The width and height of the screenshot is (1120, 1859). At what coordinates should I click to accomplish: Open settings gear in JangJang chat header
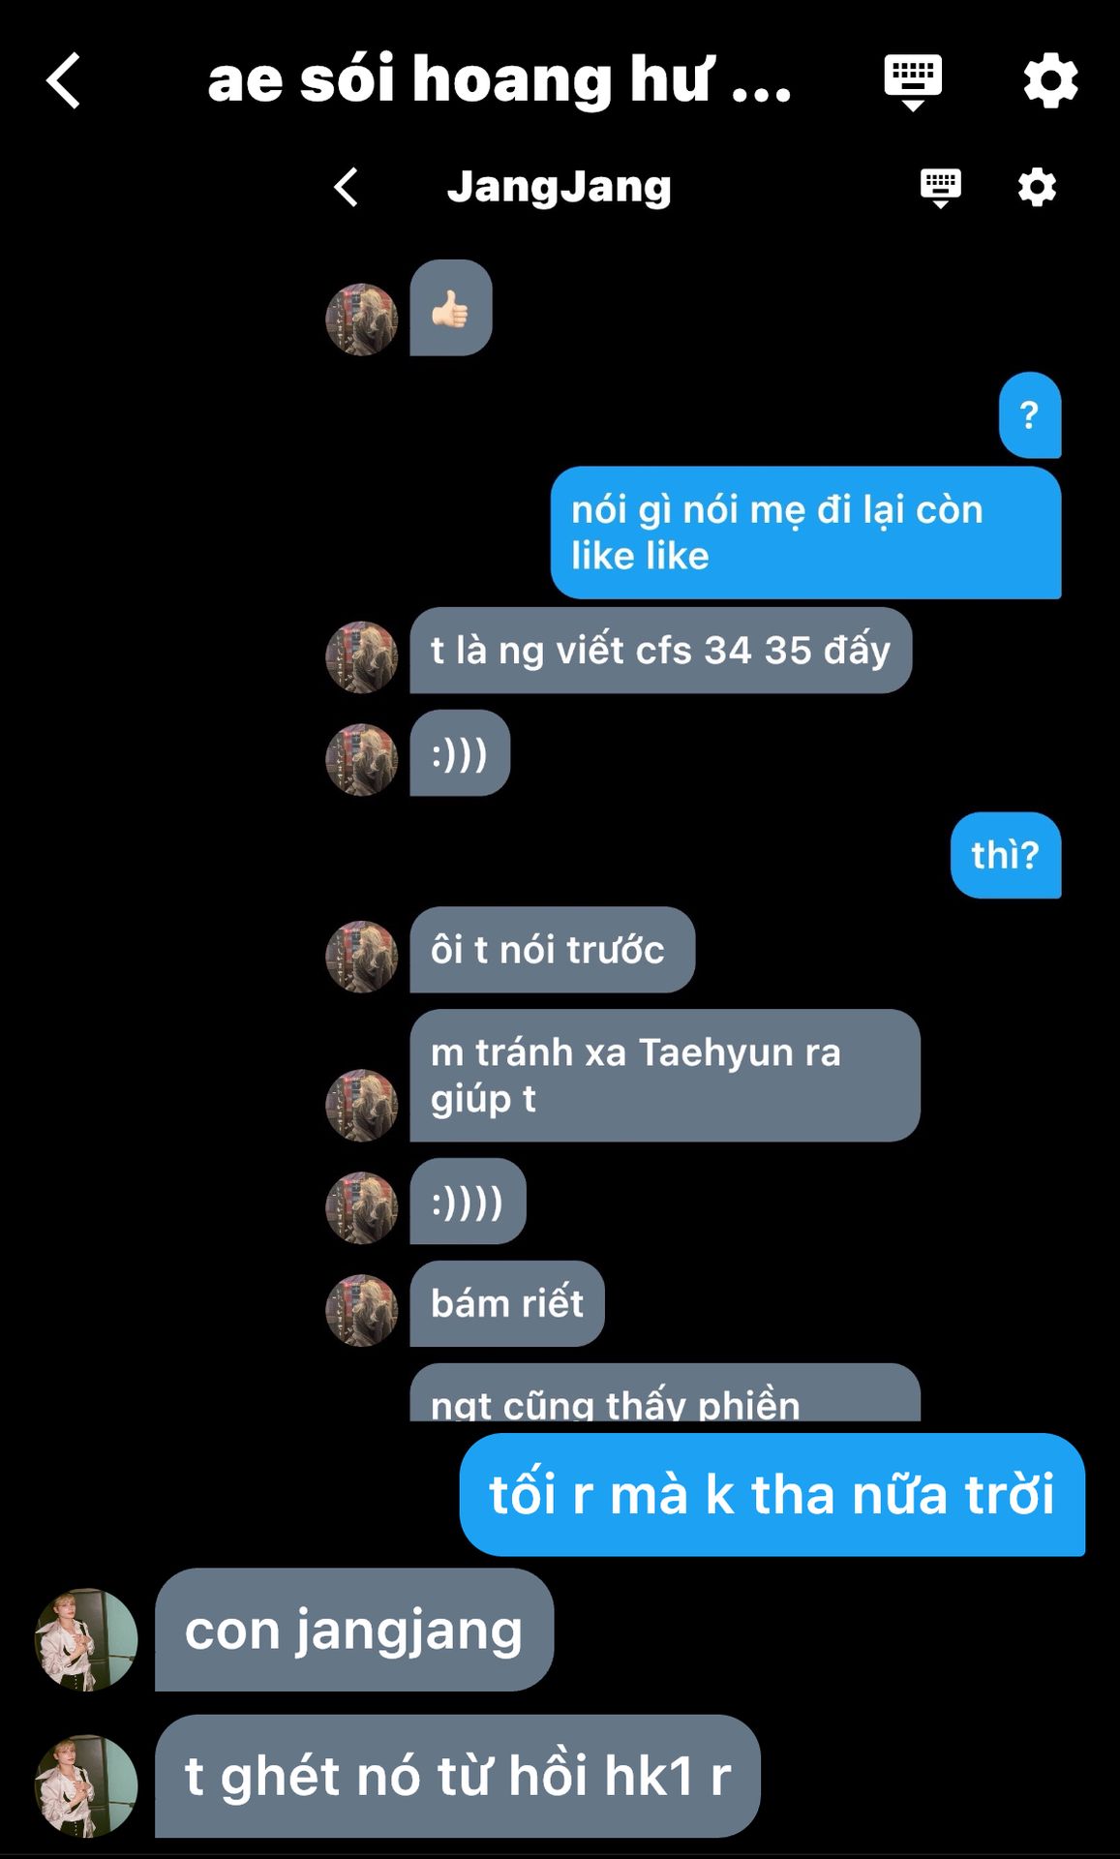1037,187
